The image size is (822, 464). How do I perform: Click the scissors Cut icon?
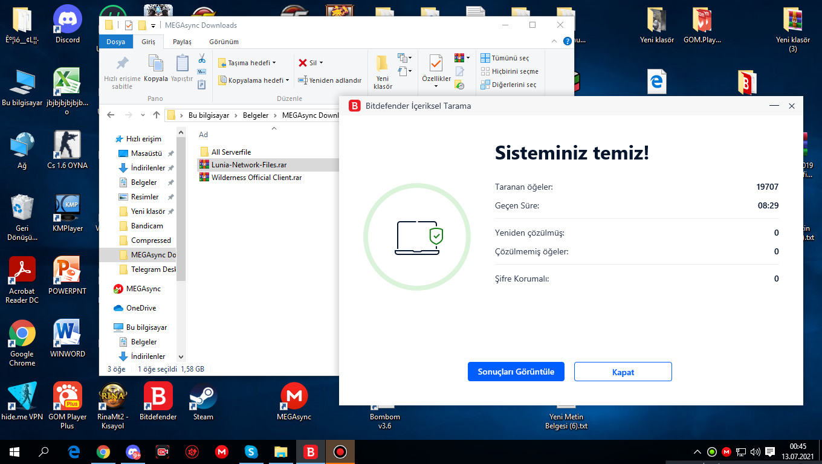(x=202, y=59)
